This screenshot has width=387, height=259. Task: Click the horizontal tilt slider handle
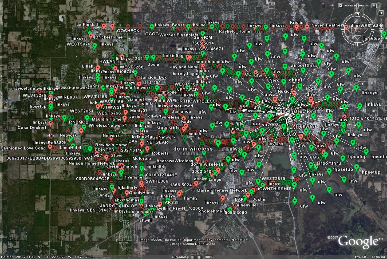357,5
